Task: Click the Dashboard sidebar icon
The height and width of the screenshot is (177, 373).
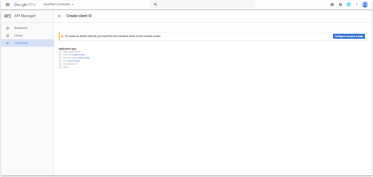Action: pos(8,28)
